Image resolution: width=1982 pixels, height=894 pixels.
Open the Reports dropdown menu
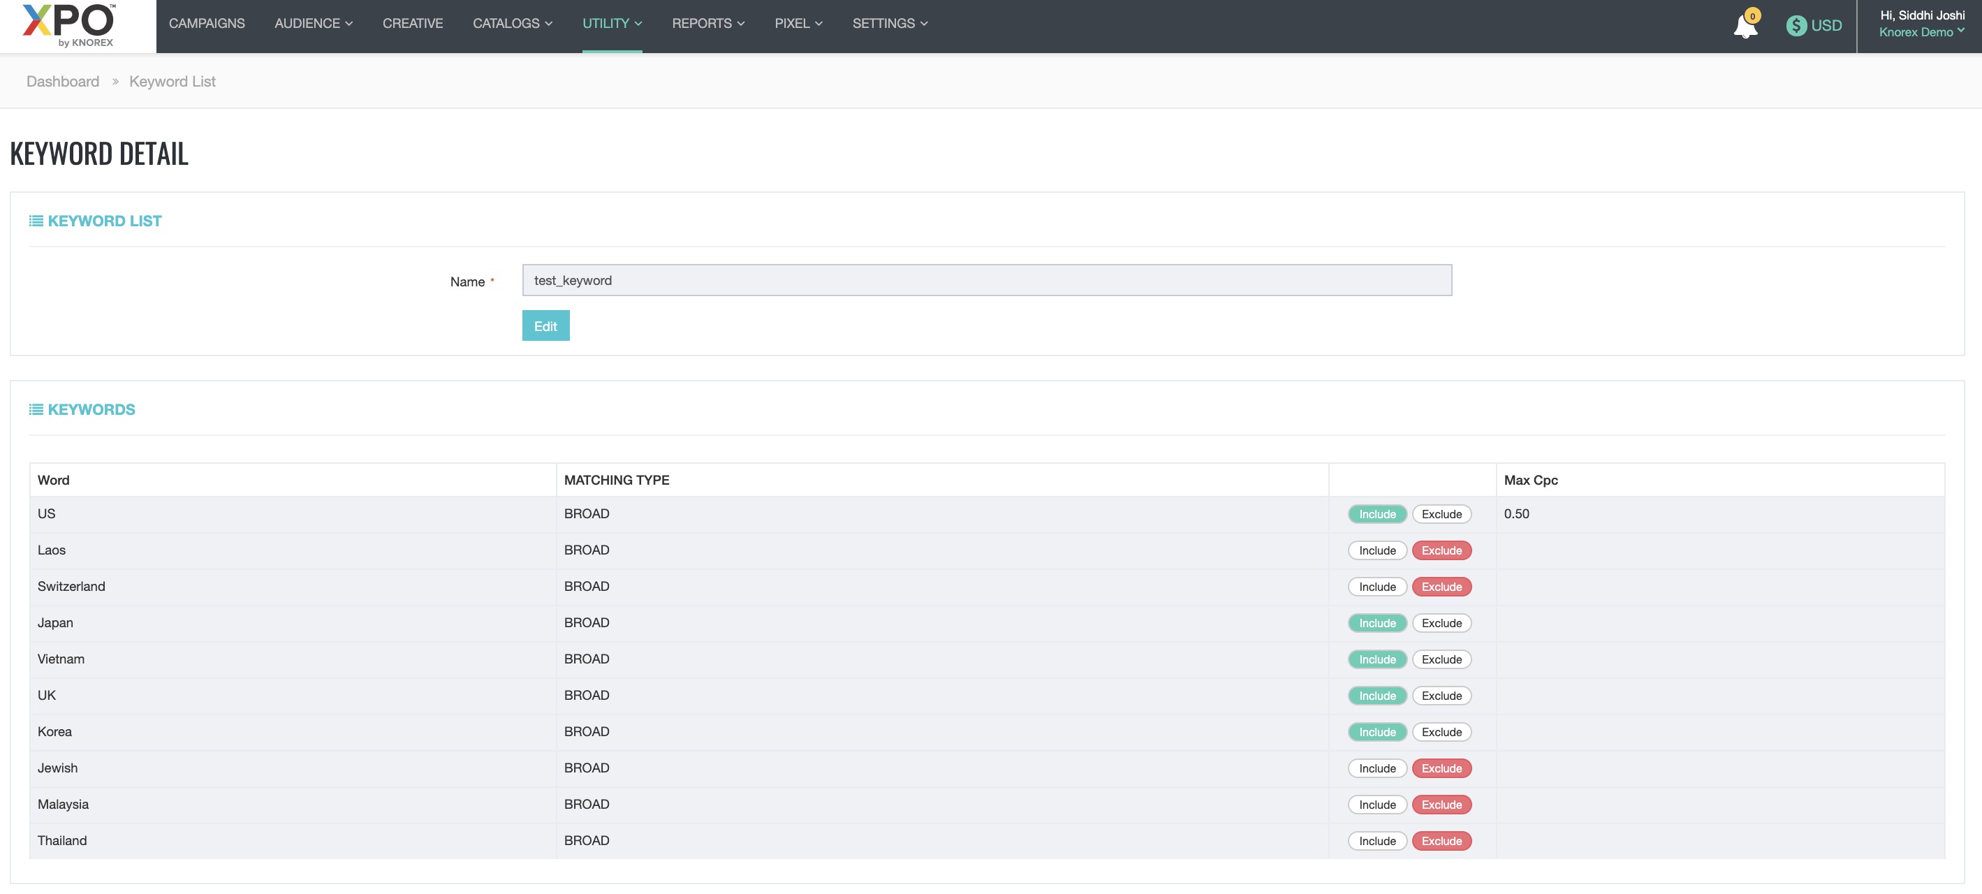point(708,23)
